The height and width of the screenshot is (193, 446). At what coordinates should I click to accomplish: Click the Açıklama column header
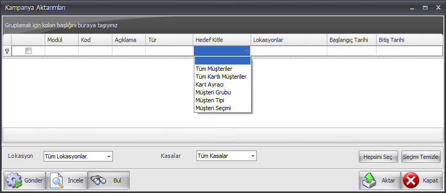pos(129,40)
